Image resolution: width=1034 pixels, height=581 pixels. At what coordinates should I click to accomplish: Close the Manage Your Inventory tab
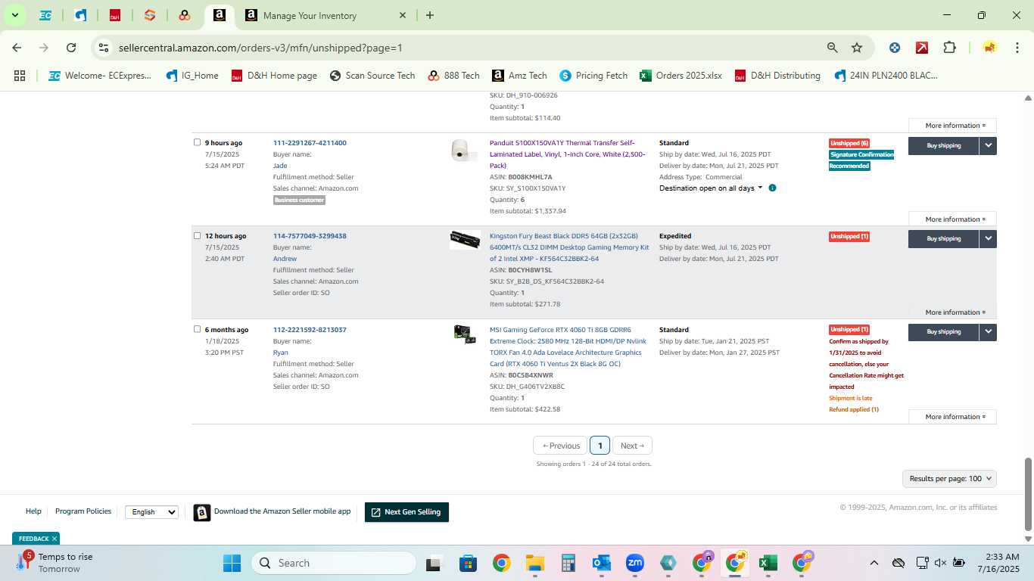(403, 15)
